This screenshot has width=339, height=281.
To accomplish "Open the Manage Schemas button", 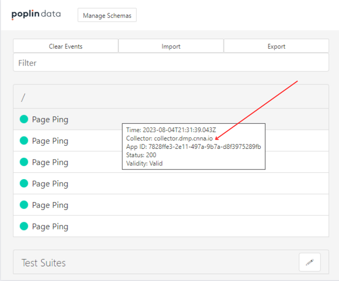I will coord(107,15).
